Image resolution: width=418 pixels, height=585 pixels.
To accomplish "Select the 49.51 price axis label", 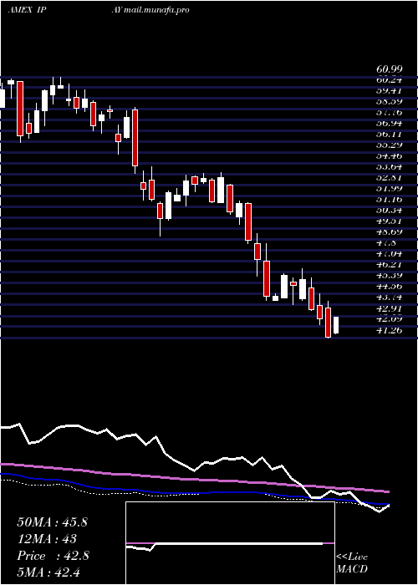I will pos(389,221).
